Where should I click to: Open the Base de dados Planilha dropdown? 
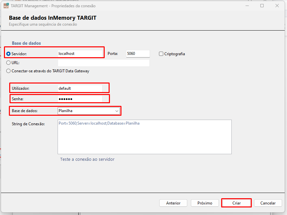tap(89, 111)
